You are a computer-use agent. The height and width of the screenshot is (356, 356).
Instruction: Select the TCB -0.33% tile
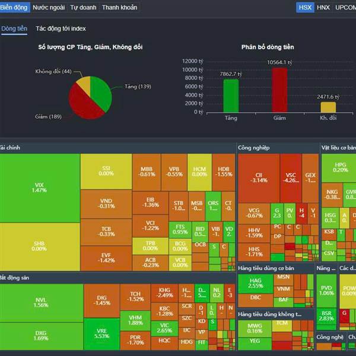point(106,232)
